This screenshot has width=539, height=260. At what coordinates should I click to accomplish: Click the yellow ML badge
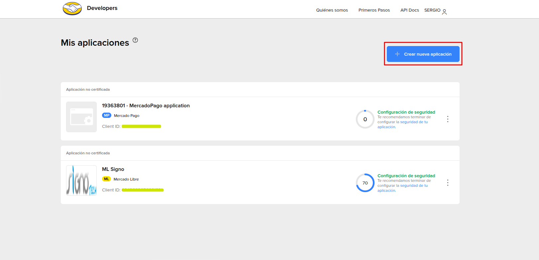pyautogui.click(x=106, y=179)
